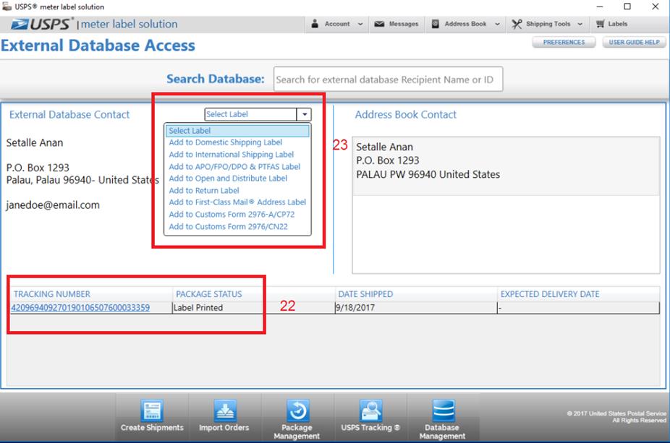Click the Address Book Contact address box
The height and width of the screenshot is (443, 670).
506,166
